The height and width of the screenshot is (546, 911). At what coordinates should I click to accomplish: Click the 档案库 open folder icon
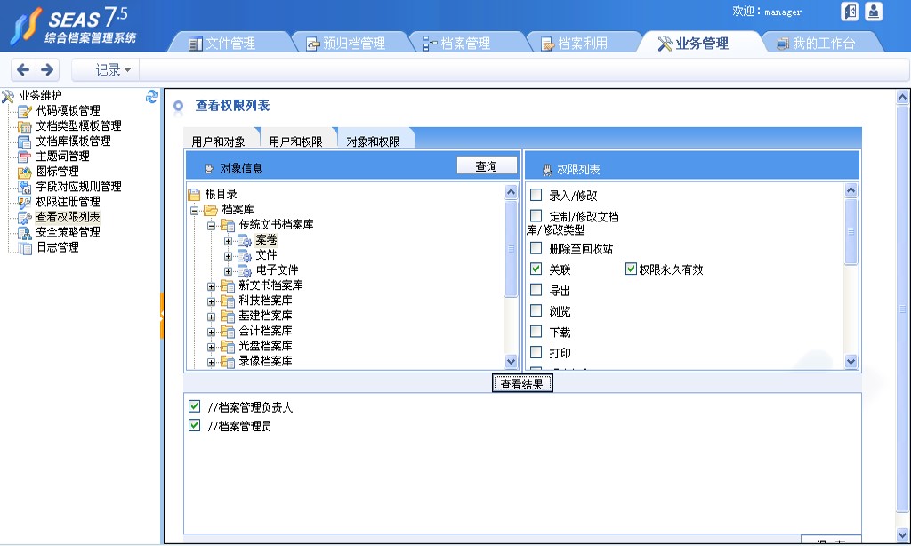click(210, 210)
